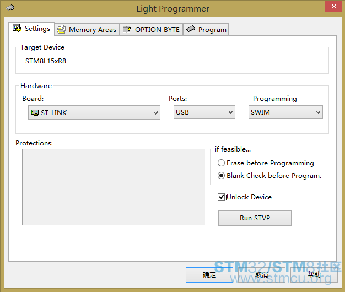Go to the Program tab

(x=206, y=29)
